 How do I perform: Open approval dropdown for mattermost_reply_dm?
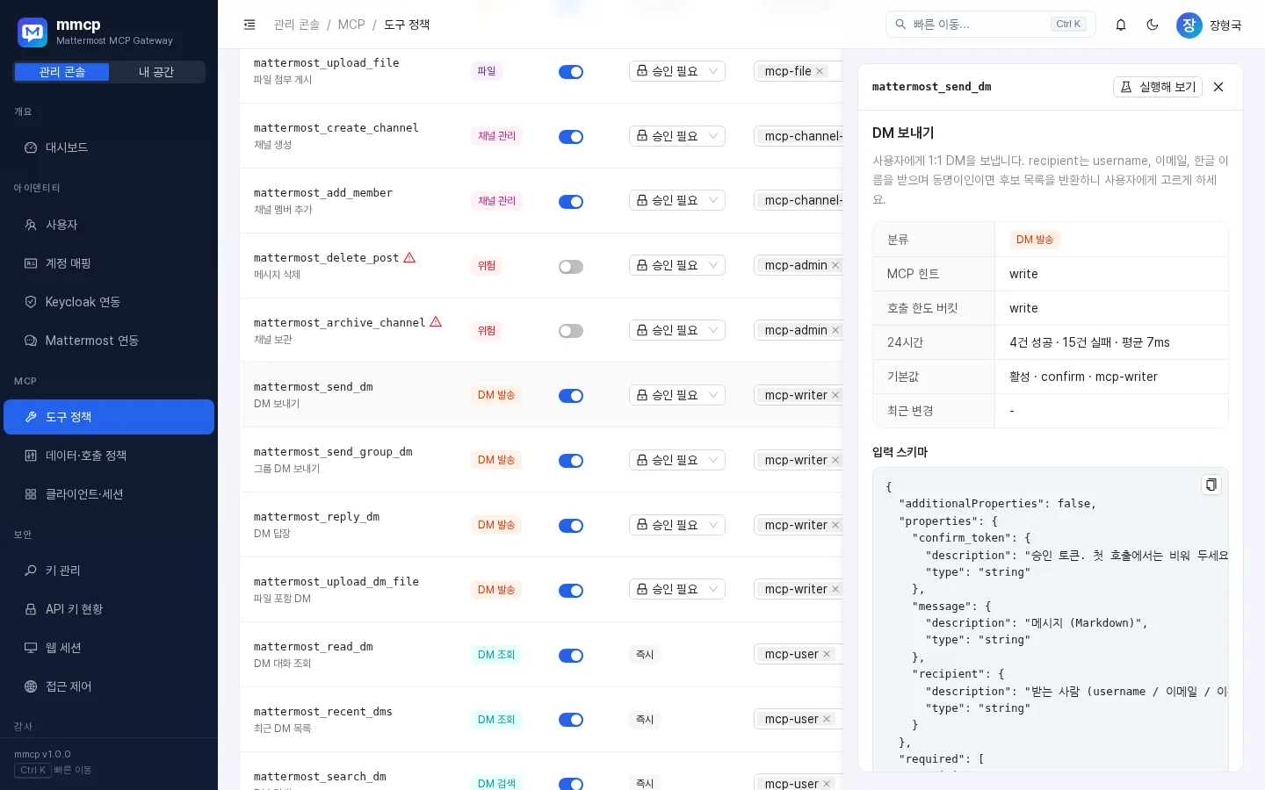pyautogui.click(x=677, y=525)
